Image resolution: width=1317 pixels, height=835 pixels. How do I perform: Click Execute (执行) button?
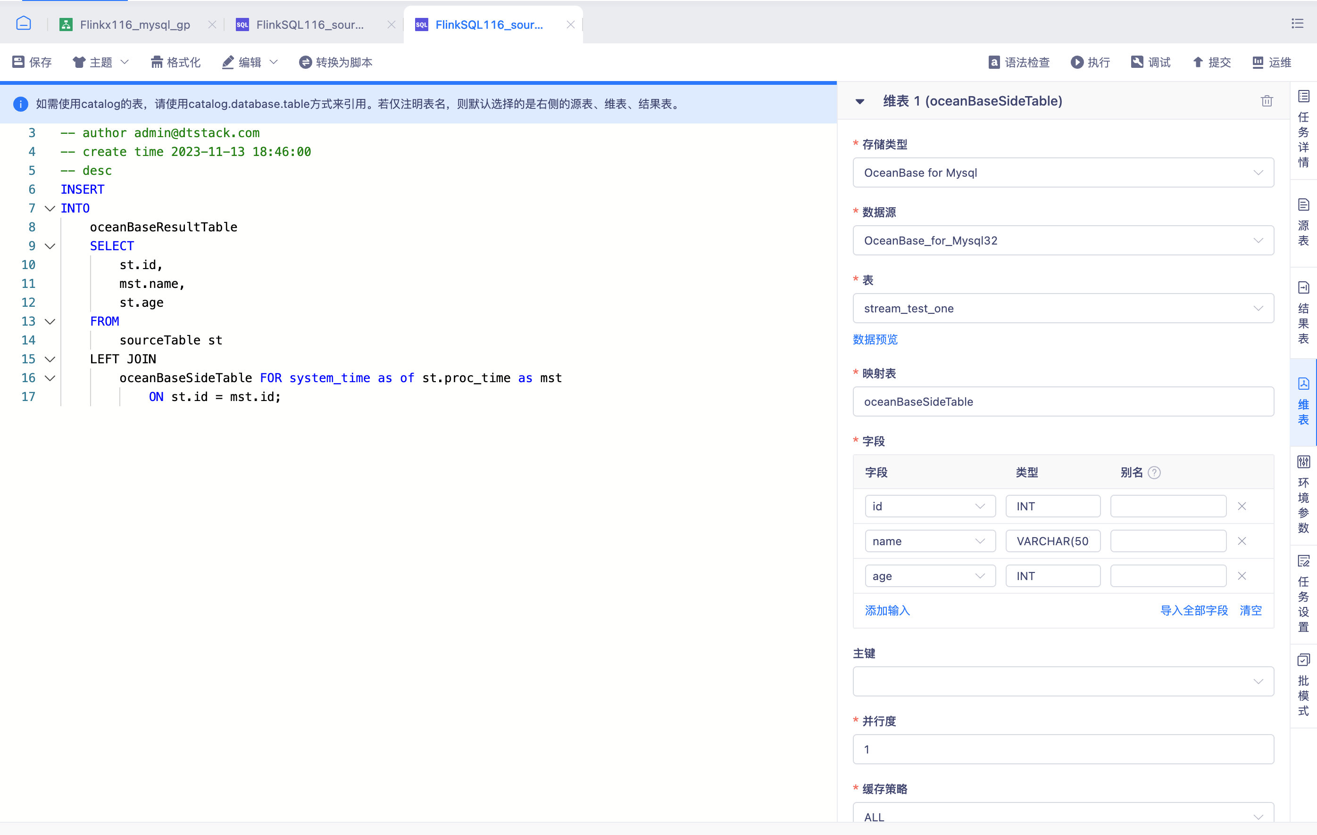pyautogui.click(x=1090, y=62)
